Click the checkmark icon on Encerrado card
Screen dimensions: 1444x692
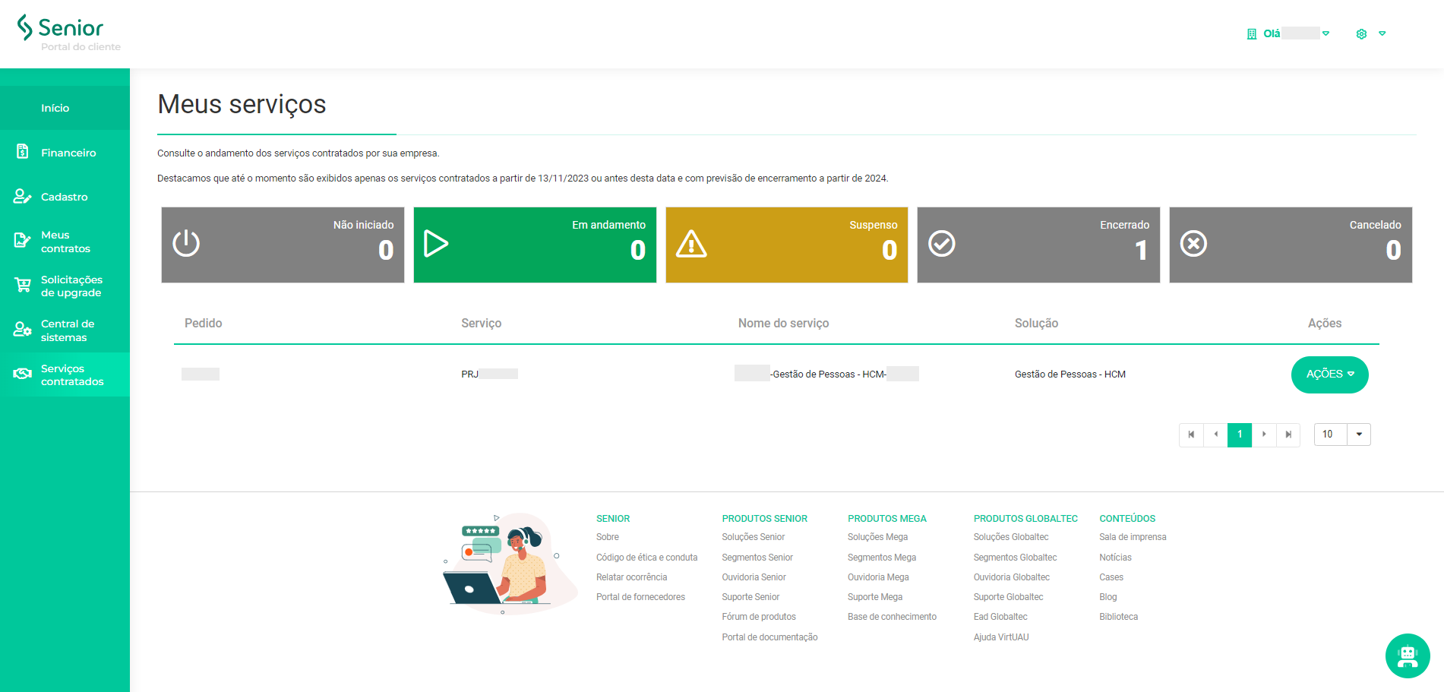(942, 244)
